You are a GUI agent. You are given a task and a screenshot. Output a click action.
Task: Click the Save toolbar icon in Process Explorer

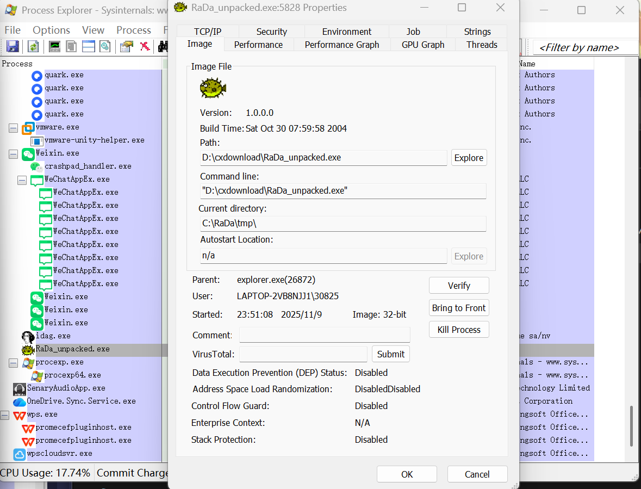click(x=13, y=46)
